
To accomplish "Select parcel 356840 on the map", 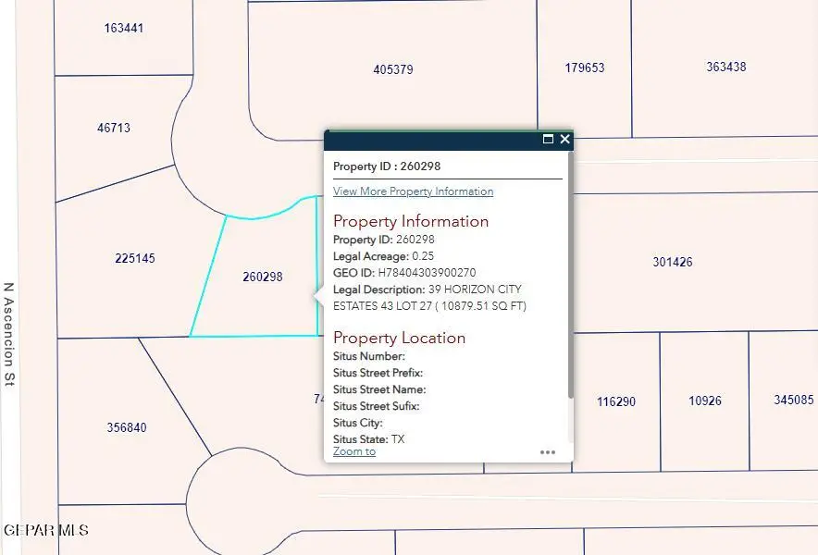I will click(128, 426).
